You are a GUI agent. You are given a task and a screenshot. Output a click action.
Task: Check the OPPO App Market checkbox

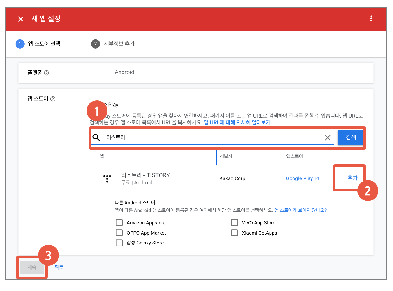point(119,233)
